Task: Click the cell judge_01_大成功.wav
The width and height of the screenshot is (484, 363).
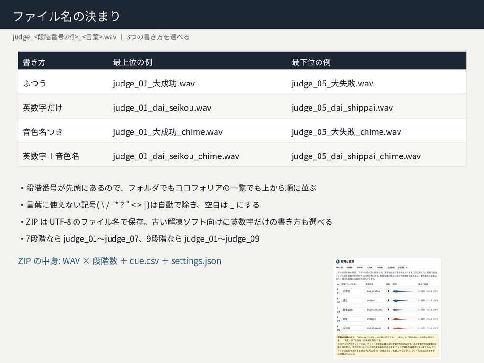Action: (154, 83)
